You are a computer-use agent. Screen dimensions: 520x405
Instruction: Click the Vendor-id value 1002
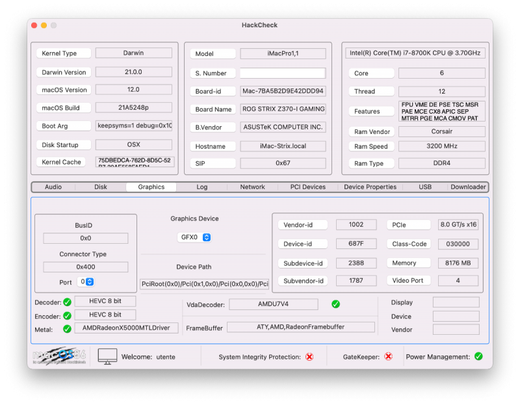(356, 224)
